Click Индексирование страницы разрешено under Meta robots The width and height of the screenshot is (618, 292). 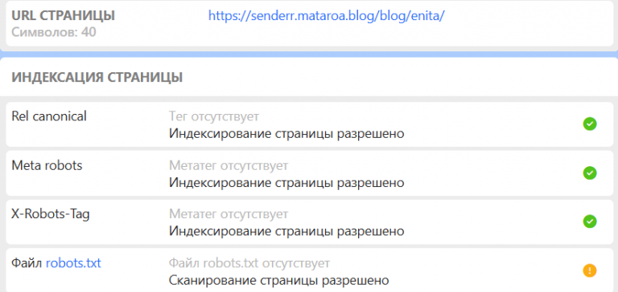pyautogui.click(x=286, y=183)
